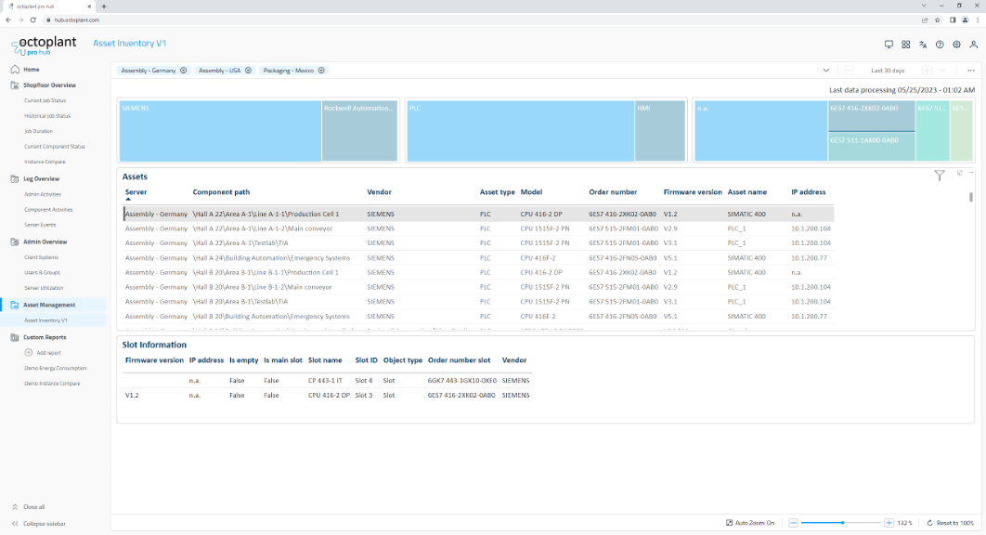Open the user profile icon
986x535 pixels.
click(973, 44)
